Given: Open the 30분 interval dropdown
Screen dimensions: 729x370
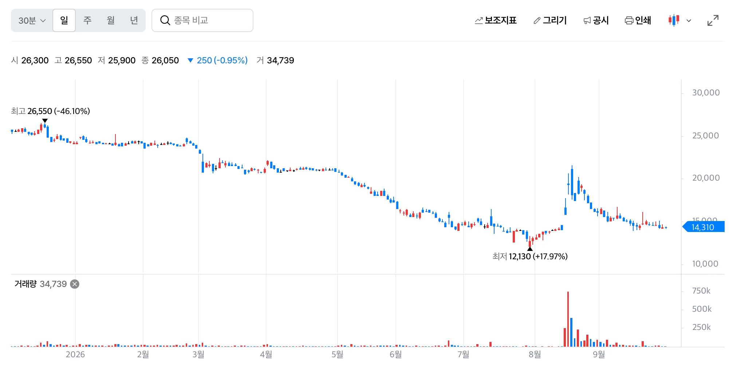Looking at the screenshot, I should pos(32,20).
